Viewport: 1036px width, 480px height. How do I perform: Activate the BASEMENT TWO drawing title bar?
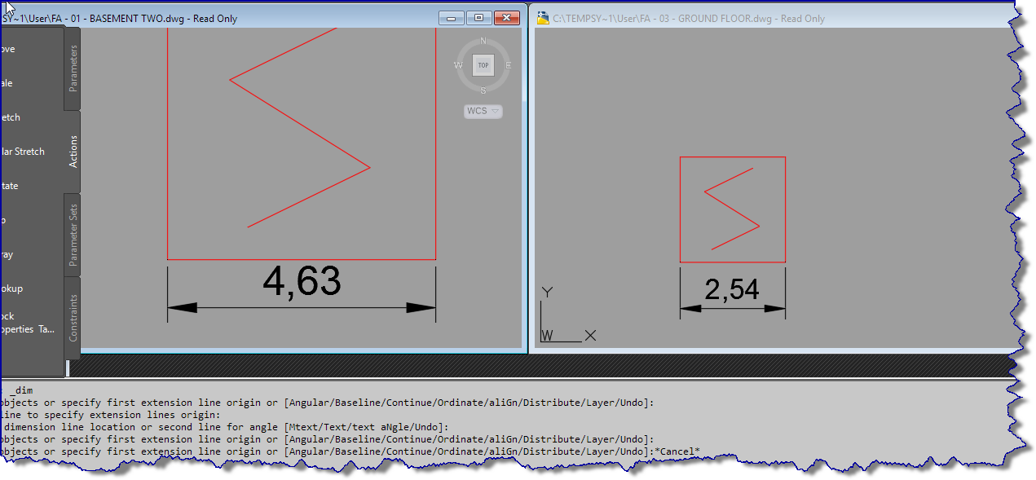click(x=245, y=17)
